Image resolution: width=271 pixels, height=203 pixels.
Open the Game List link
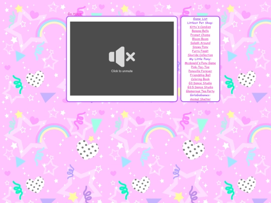click(x=200, y=19)
